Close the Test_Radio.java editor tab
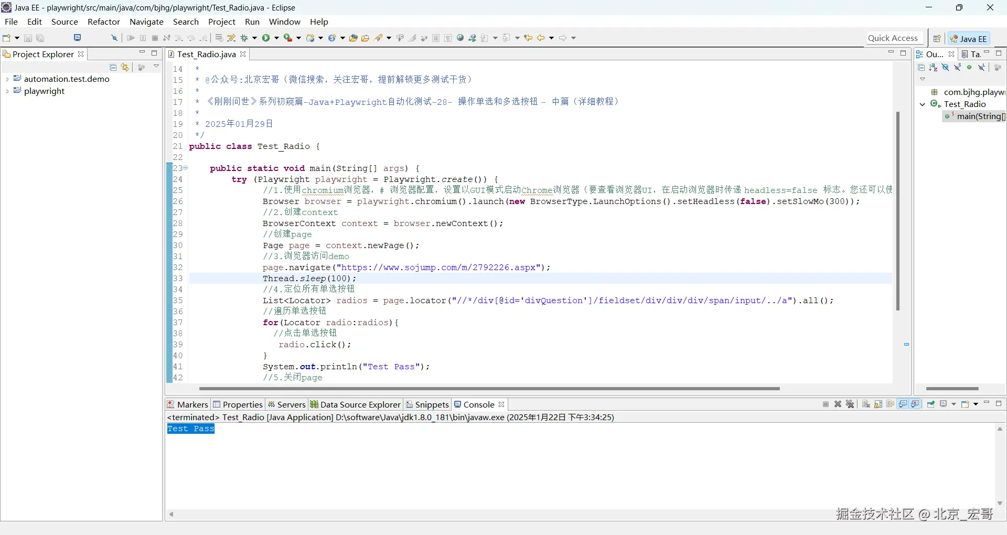1007x535 pixels. click(243, 54)
